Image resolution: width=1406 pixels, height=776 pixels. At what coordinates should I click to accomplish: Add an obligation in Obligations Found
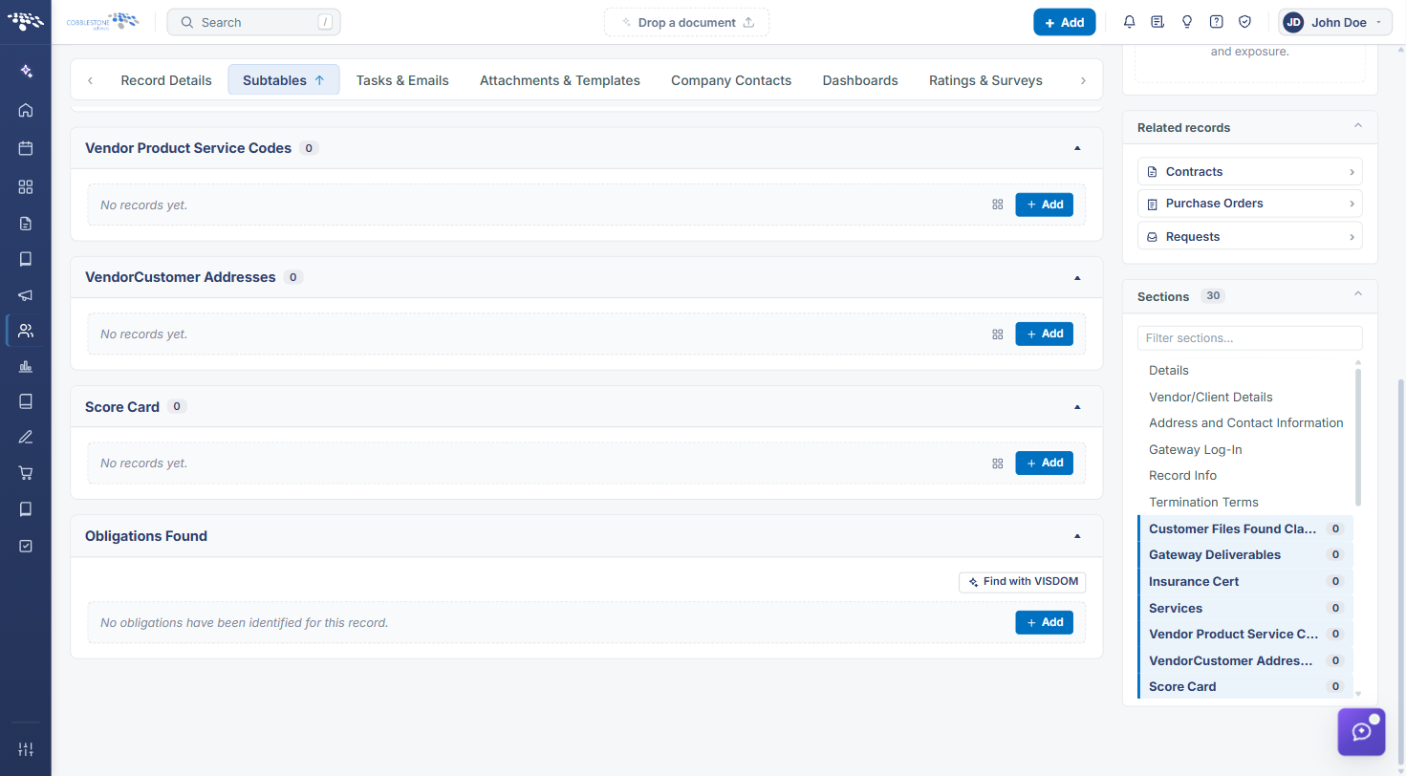pos(1044,622)
